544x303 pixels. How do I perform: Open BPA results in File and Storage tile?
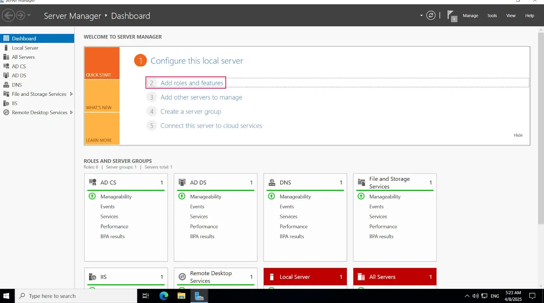tap(381, 236)
